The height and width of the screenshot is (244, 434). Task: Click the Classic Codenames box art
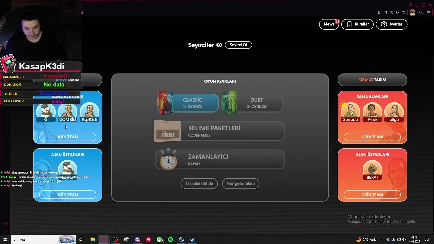click(165, 103)
